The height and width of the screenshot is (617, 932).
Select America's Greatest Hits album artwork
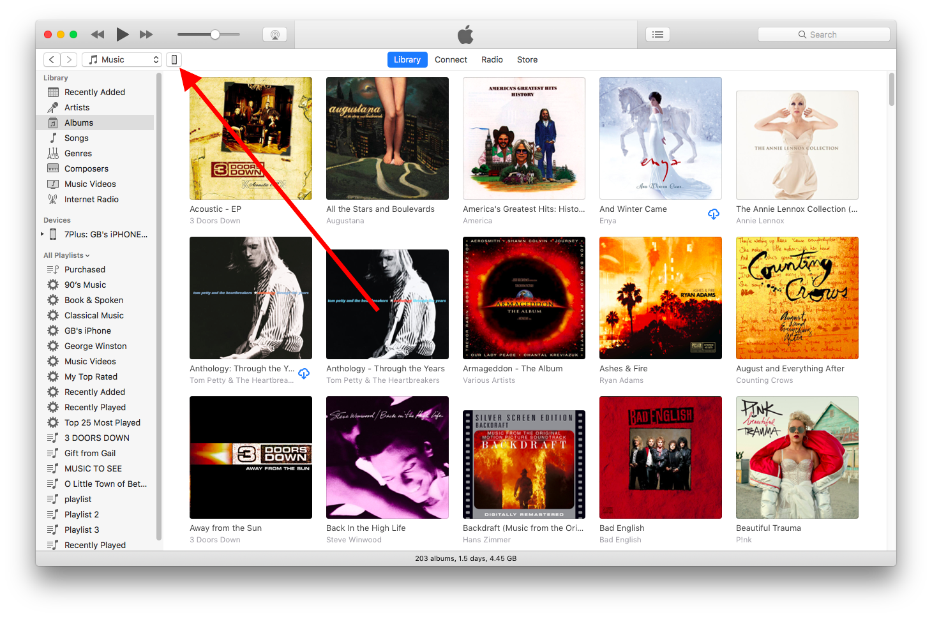tap(524, 138)
